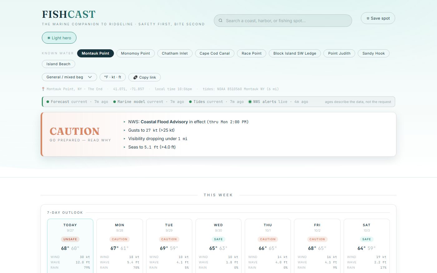Click the green dot beside Marine model current
The image size is (437, 273).
coord(115,102)
